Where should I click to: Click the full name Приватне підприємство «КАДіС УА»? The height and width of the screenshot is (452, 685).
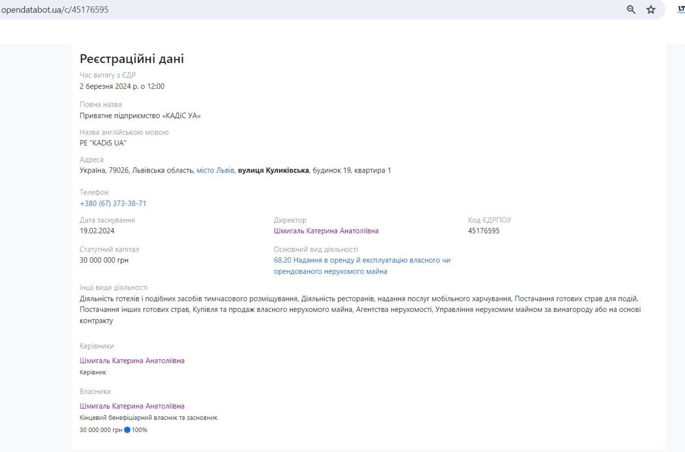[x=140, y=115]
